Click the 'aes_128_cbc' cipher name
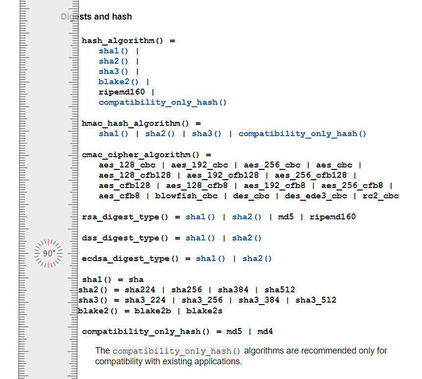Screen dimensions: 422x379 (x=127, y=165)
